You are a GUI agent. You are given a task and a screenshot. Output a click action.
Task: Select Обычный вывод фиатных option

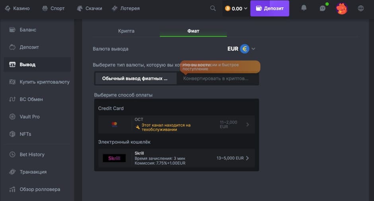pos(134,79)
